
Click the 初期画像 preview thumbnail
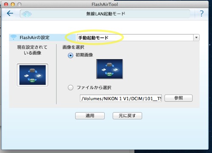[109, 69]
